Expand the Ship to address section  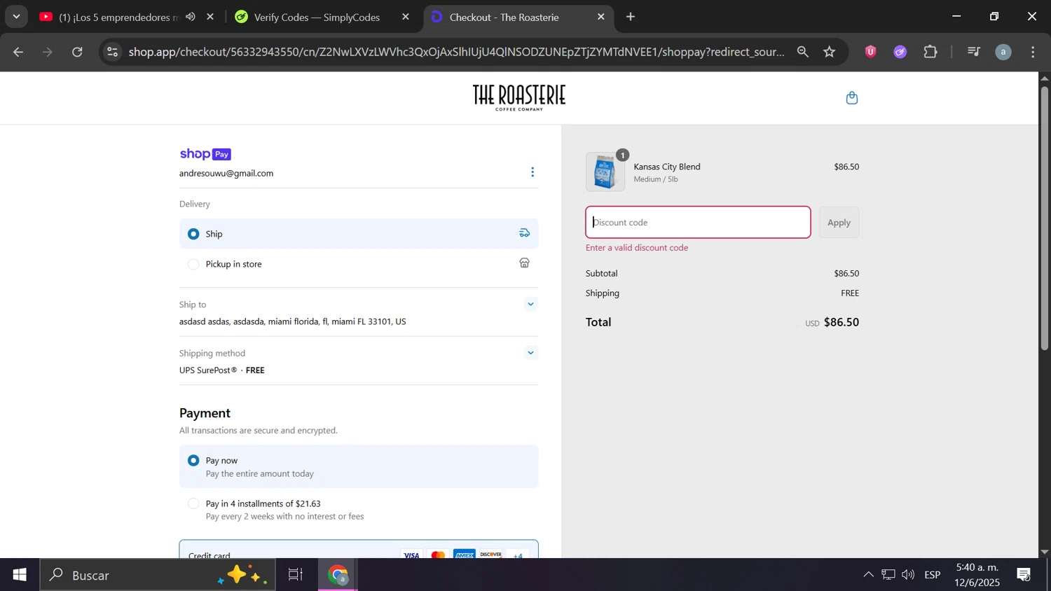pyautogui.click(x=530, y=304)
